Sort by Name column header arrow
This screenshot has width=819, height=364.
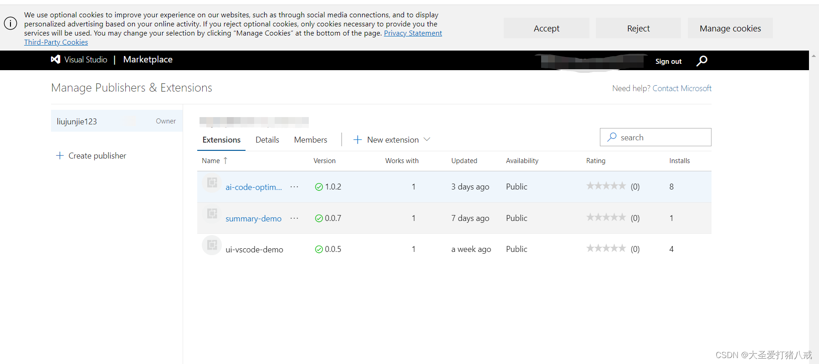click(225, 160)
